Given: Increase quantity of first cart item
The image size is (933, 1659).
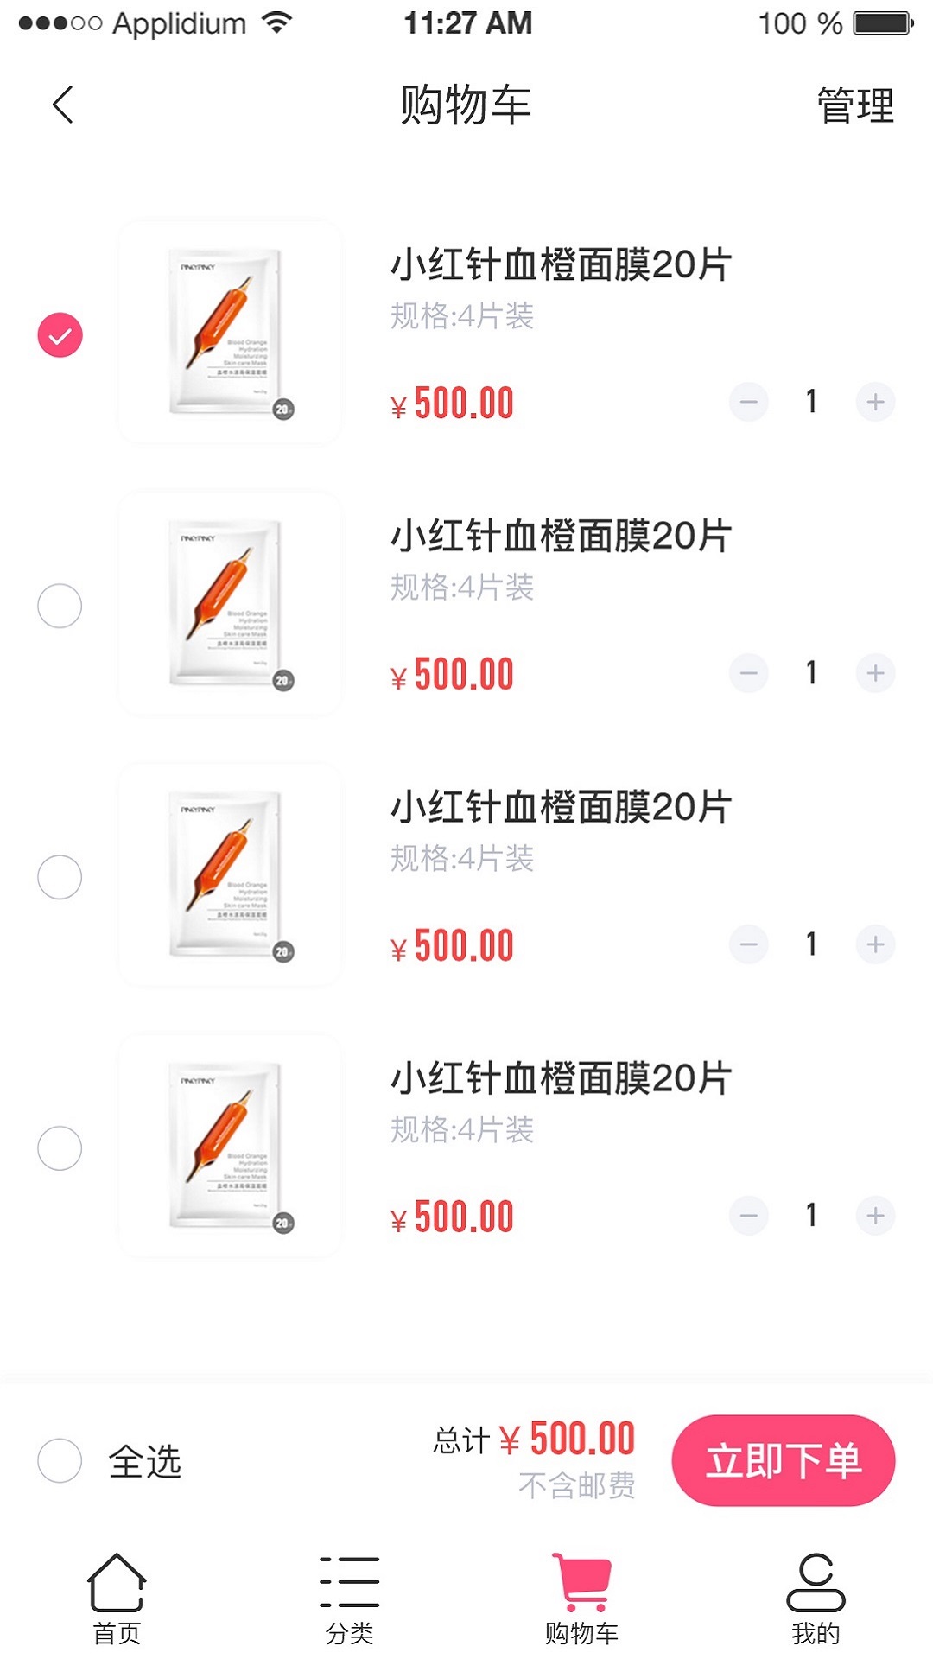Looking at the screenshot, I should pyautogui.click(x=875, y=402).
